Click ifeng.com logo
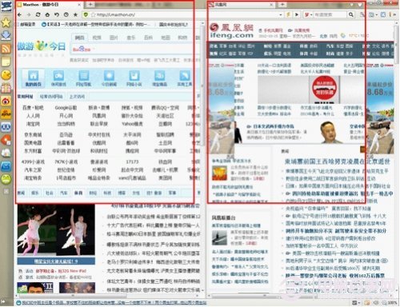The height and width of the screenshot is (307, 400). 231,31
